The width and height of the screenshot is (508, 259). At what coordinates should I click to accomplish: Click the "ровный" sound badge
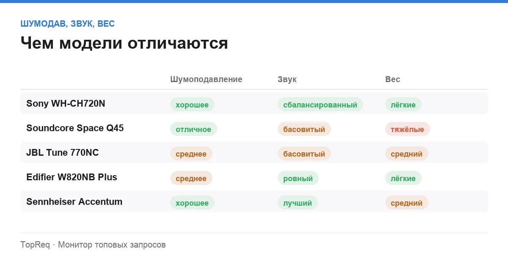click(x=298, y=178)
